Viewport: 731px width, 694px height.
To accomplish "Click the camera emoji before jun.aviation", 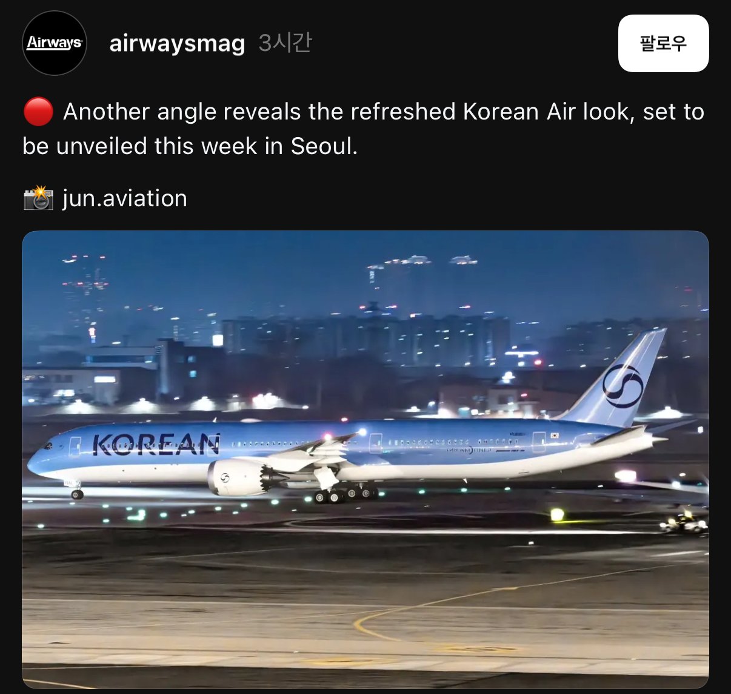I will pyautogui.click(x=38, y=198).
